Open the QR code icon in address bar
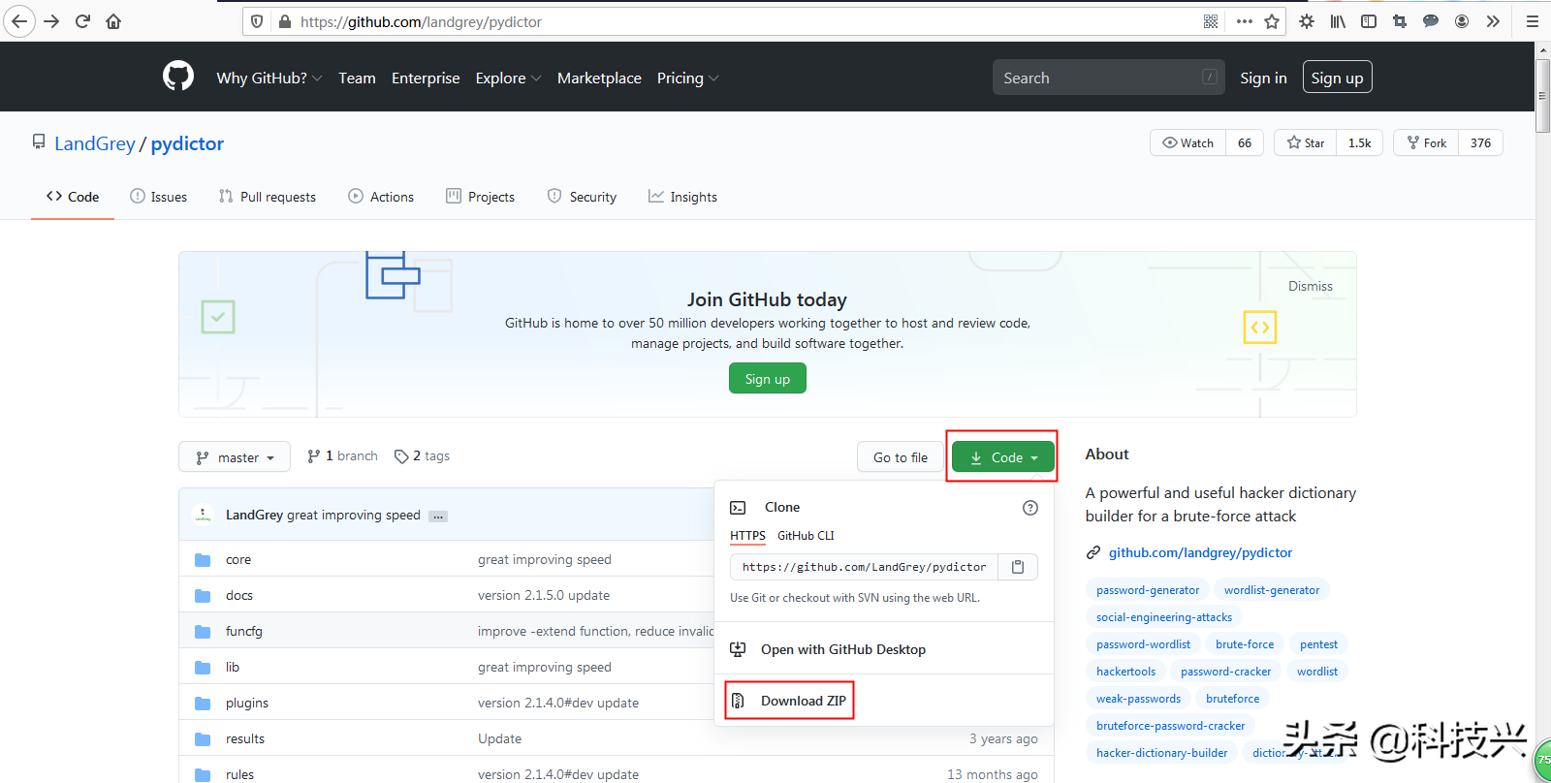The width and height of the screenshot is (1551, 783). 1211,21
